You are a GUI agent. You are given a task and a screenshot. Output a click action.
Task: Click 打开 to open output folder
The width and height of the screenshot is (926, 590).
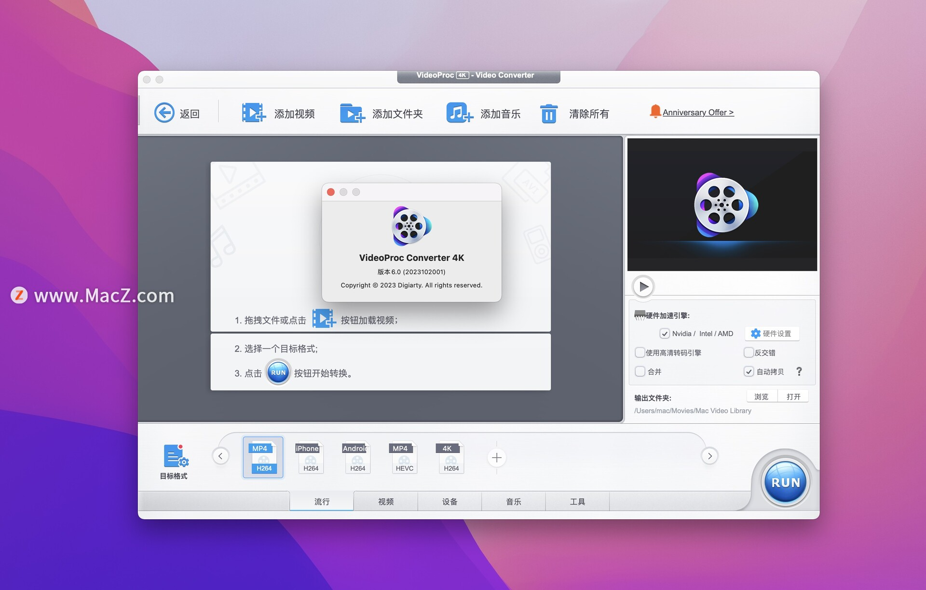point(793,396)
